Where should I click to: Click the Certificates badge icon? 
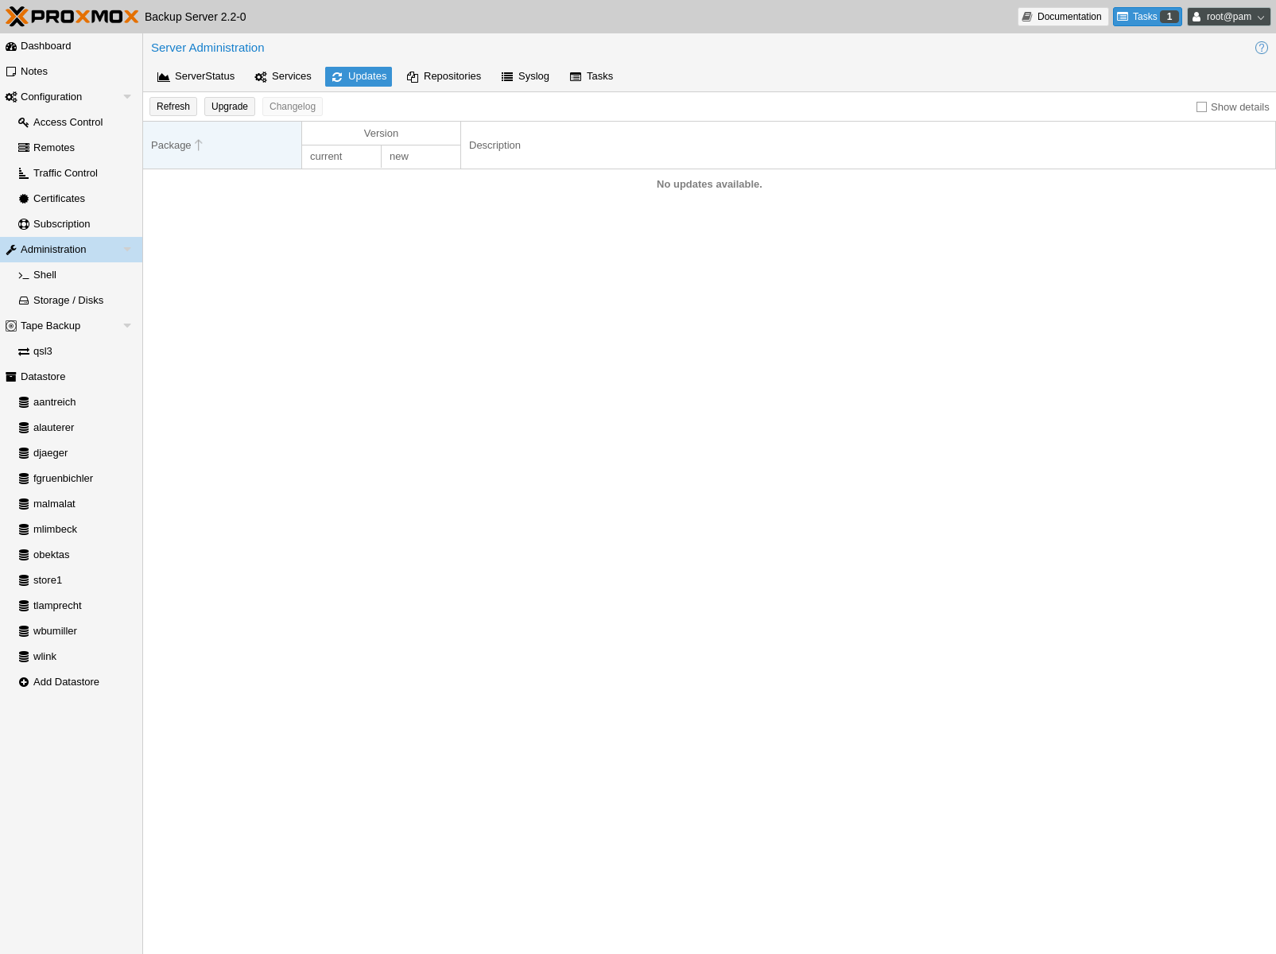24,199
